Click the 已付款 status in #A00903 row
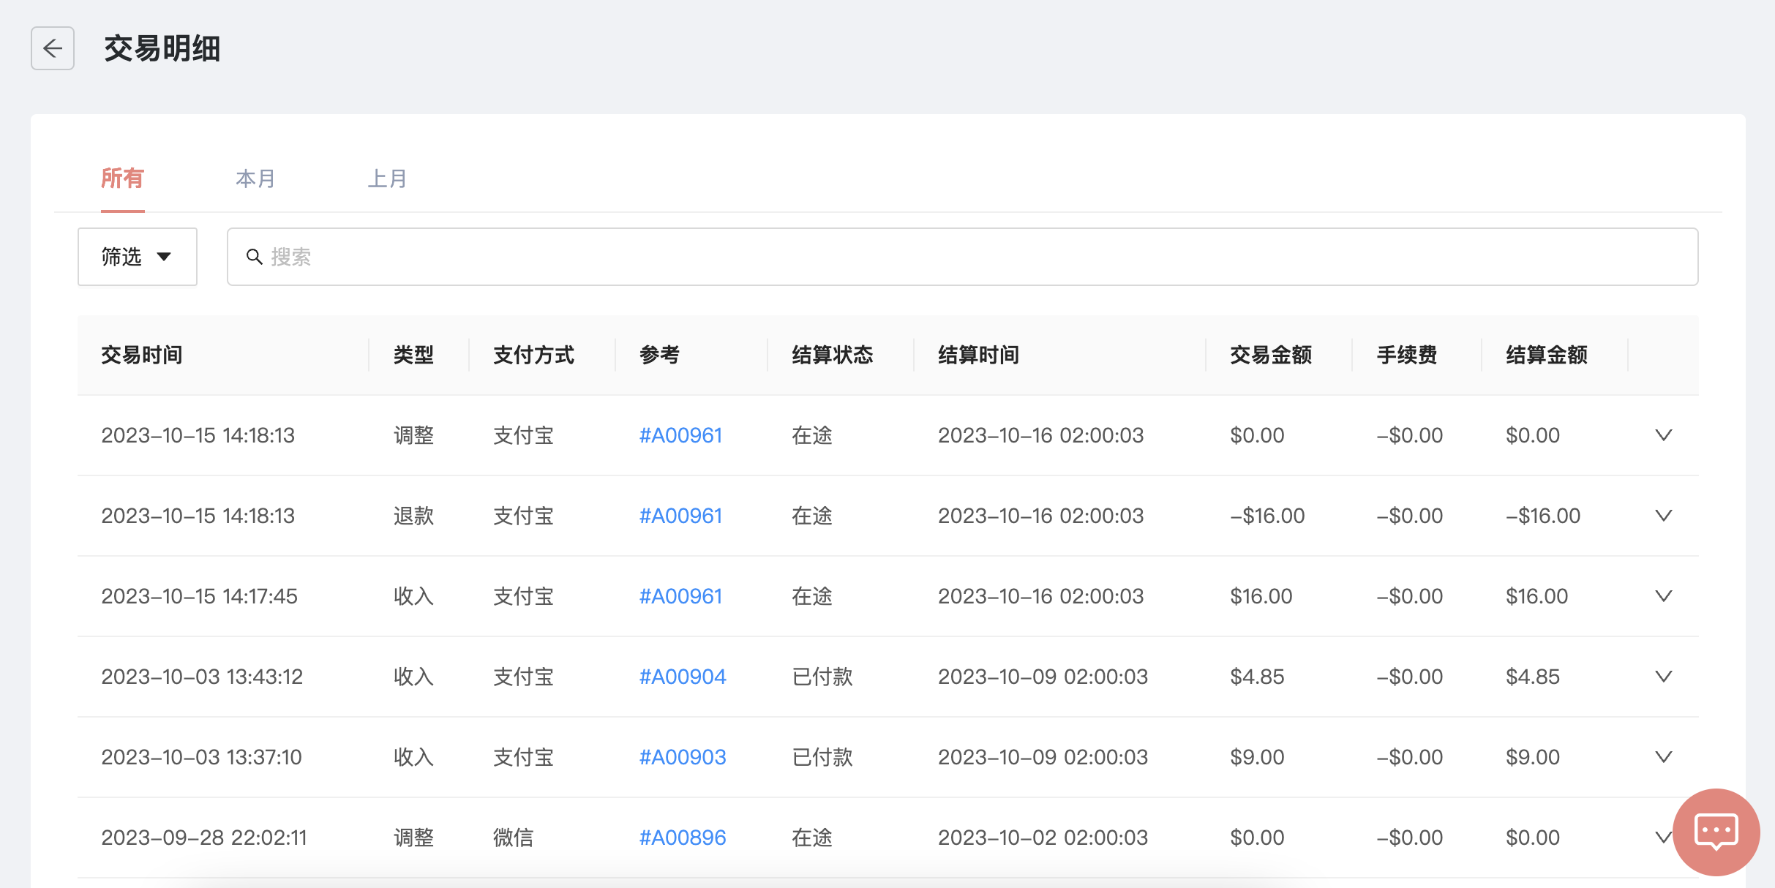 [822, 758]
